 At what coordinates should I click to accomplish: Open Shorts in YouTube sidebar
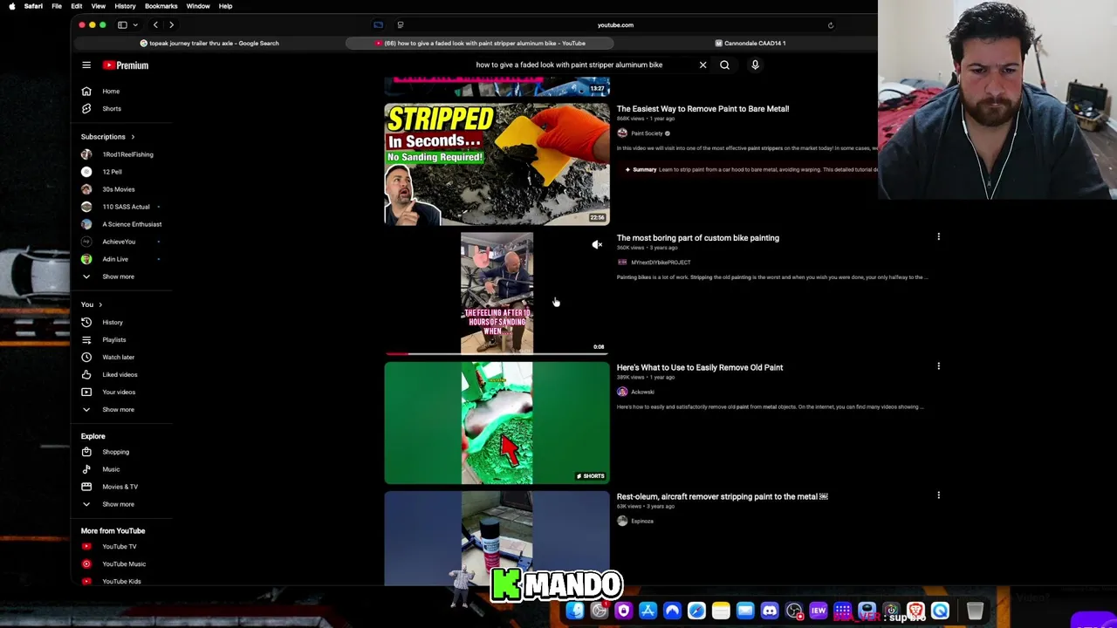point(122,108)
